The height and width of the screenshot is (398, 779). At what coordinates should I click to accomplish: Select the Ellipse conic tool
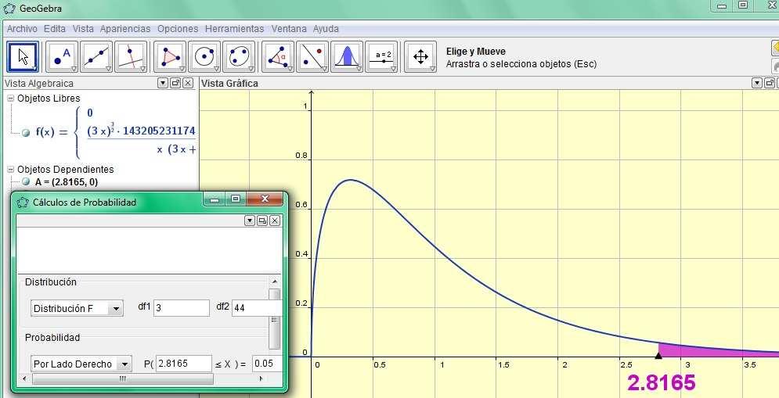(x=239, y=57)
